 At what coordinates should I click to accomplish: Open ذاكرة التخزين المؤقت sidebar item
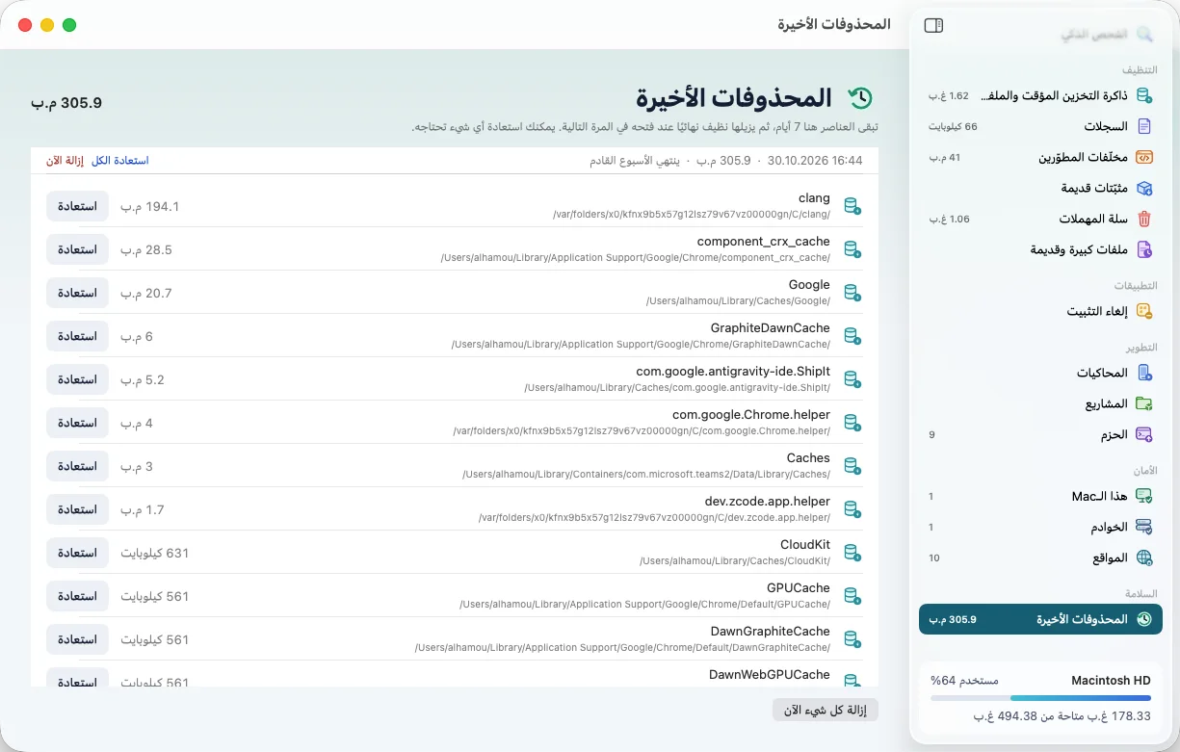coord(1040,95)
